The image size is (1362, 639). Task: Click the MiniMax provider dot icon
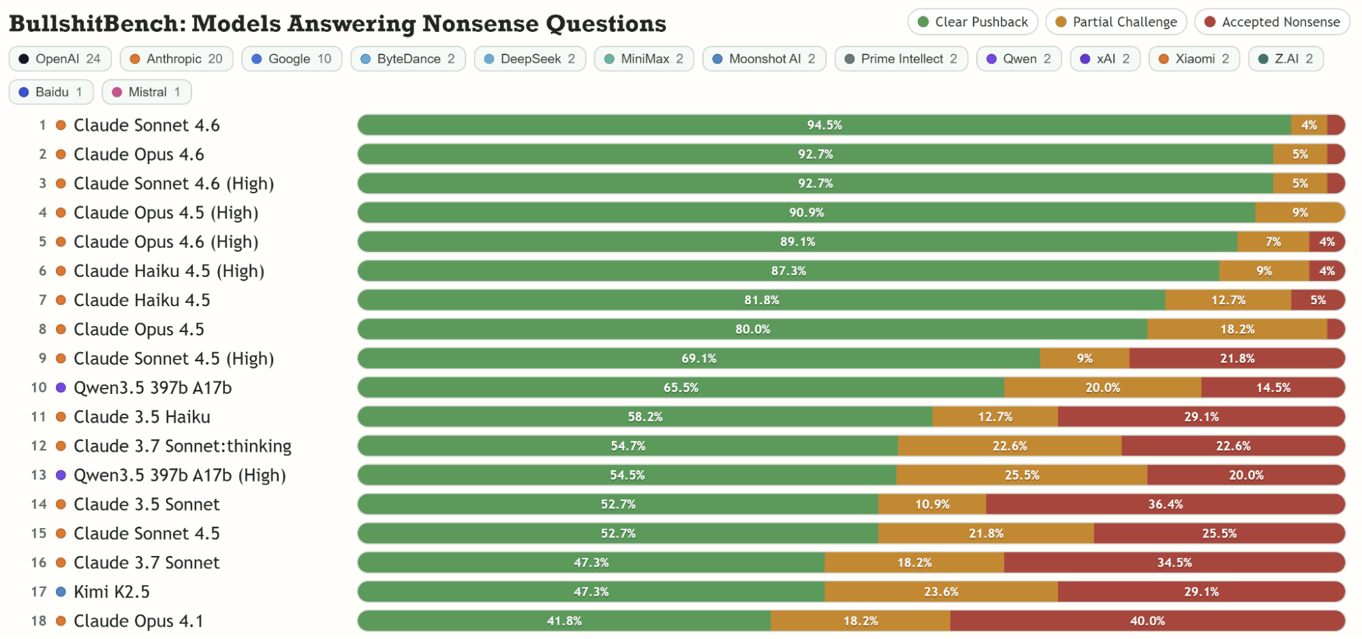click(610, 59)
